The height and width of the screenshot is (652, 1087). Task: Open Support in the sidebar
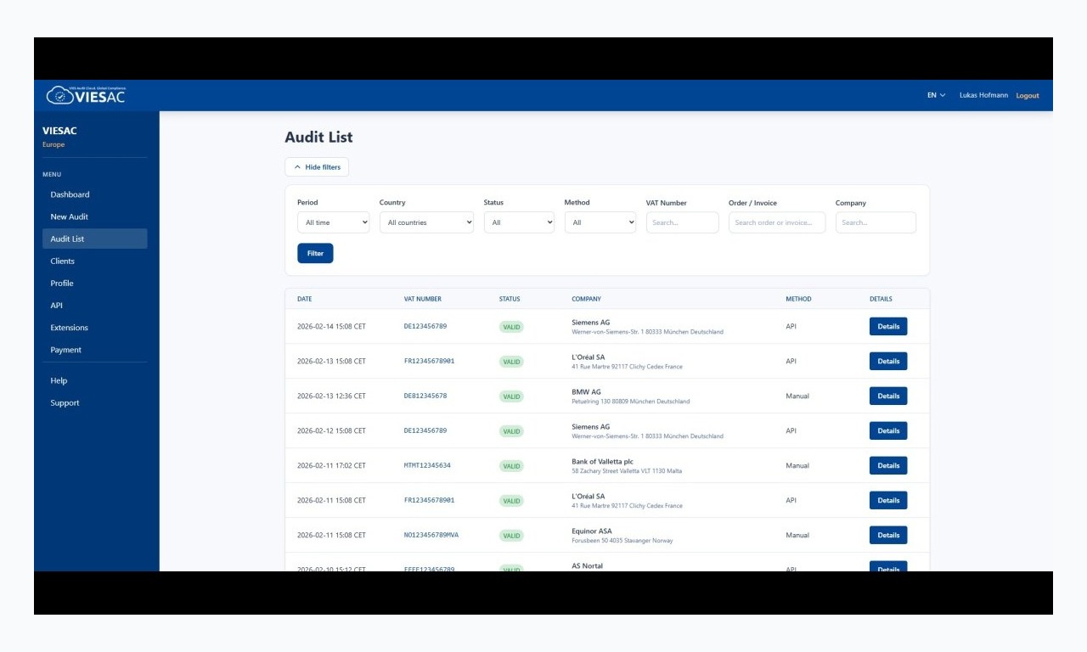click(x=94, y=402)
